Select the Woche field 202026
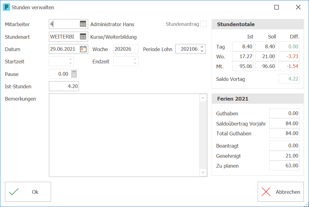 126,49
